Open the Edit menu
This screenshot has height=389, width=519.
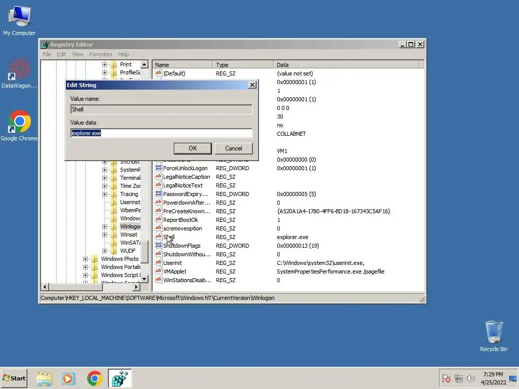[61, 54]
